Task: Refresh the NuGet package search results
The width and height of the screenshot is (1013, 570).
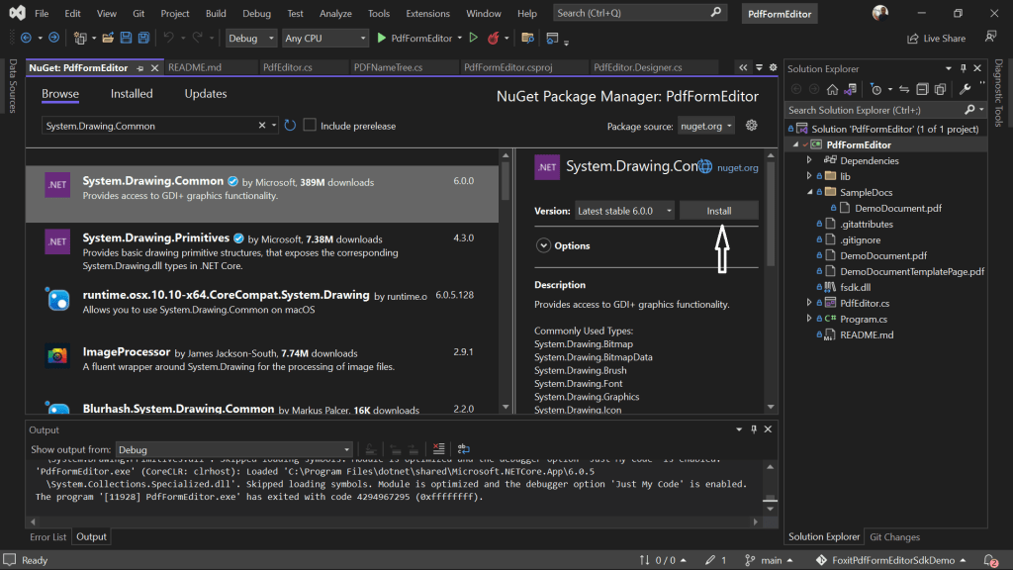Action: [290, 126]
